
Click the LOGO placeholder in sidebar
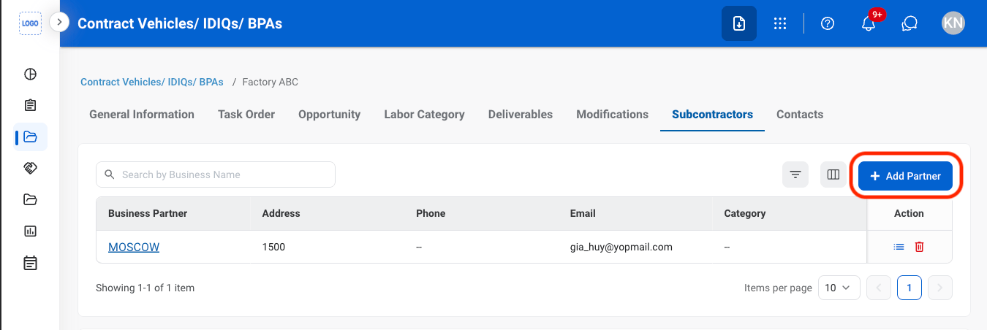(x=30, y=23)
